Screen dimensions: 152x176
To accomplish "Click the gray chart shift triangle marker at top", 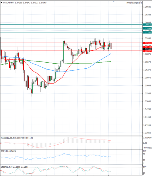I will (x=114, y=1).
